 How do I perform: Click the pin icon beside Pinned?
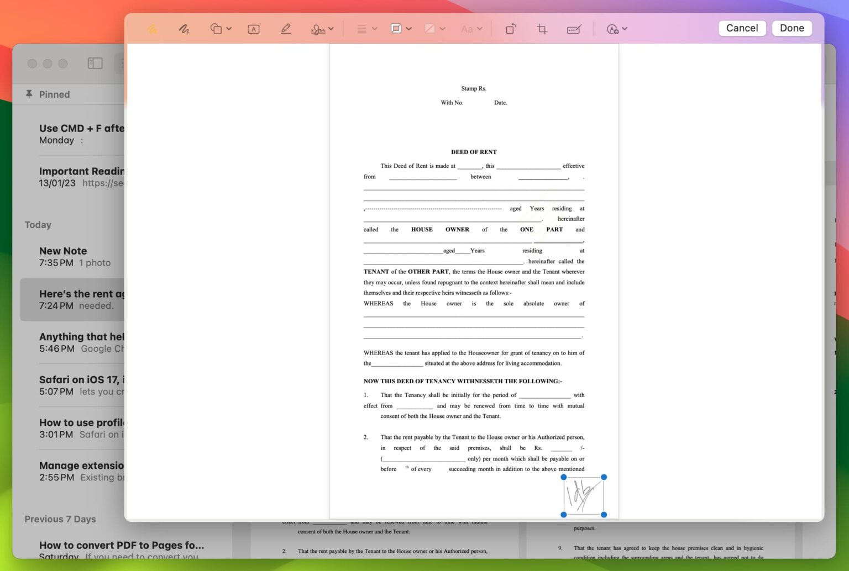pos(29,94)
